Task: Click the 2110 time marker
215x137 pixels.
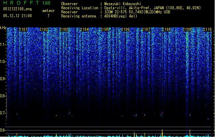Action: click(207, 29)
